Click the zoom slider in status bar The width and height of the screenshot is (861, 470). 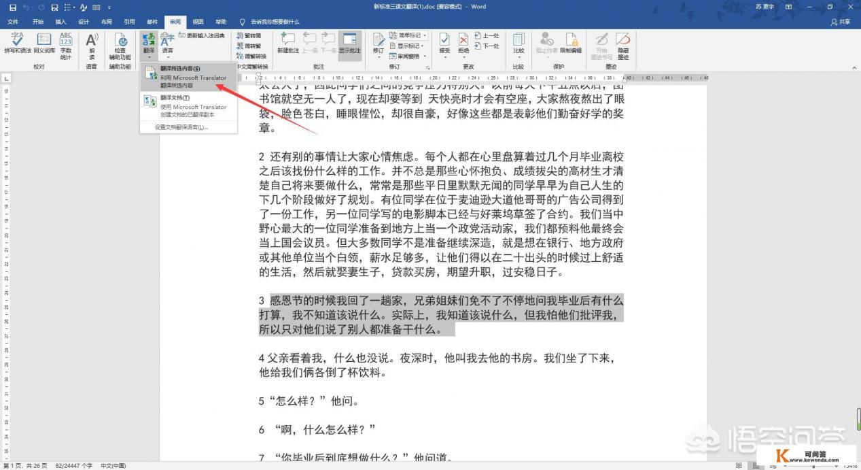tap(812, 465)
